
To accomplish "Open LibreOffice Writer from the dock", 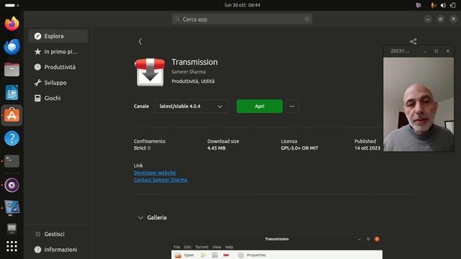I will pyautogui.click(x=12, y=93).
